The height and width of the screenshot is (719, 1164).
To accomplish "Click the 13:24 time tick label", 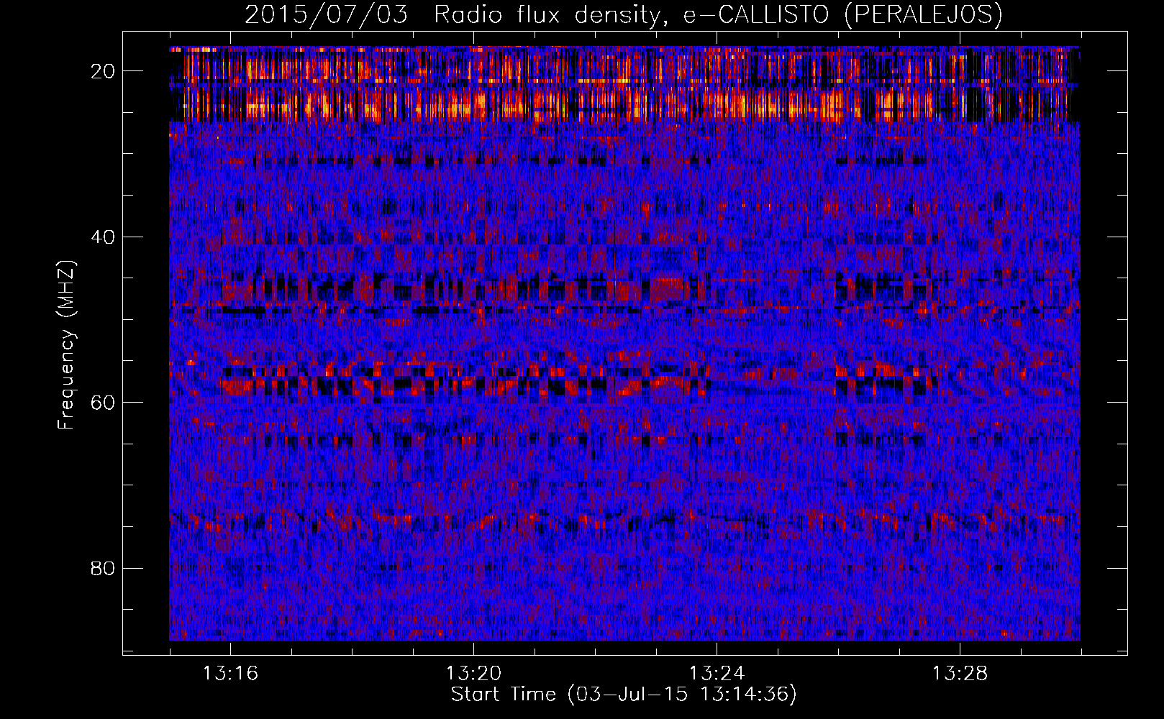I will [x=717, y=673].
